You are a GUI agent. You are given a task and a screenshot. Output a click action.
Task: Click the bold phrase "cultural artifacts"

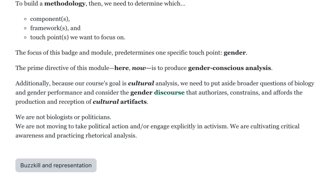point(120,102)
